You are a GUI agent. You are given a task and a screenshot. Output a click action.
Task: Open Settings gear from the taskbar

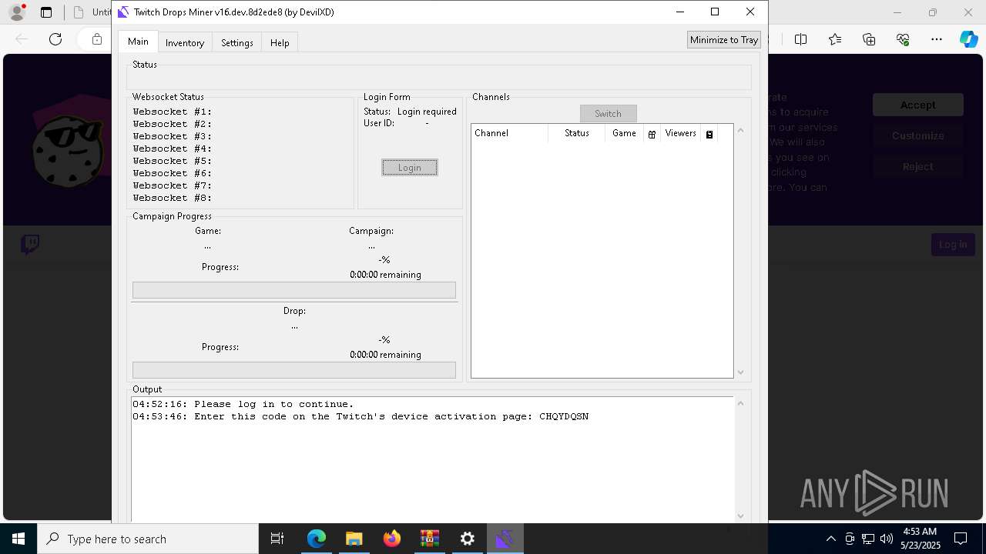pyautogui.click(x=468, y=539)
